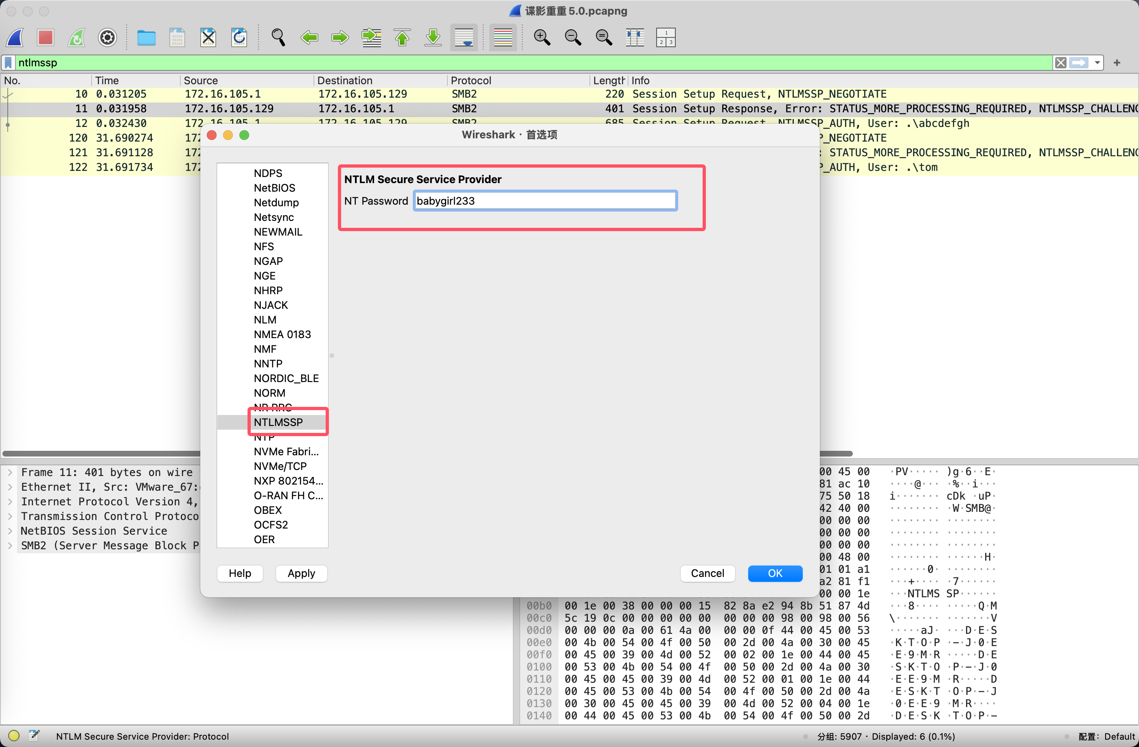1139x747 pixels.
Task: Click the ntlmssp display filter field
Action: tap(534, 63)
